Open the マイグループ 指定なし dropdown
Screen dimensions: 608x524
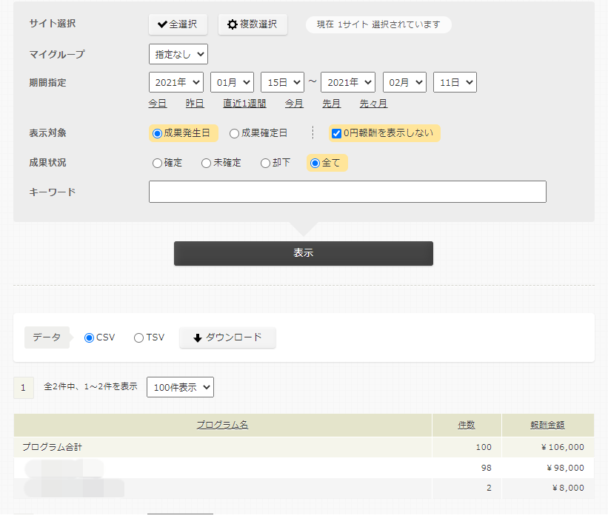178,54
